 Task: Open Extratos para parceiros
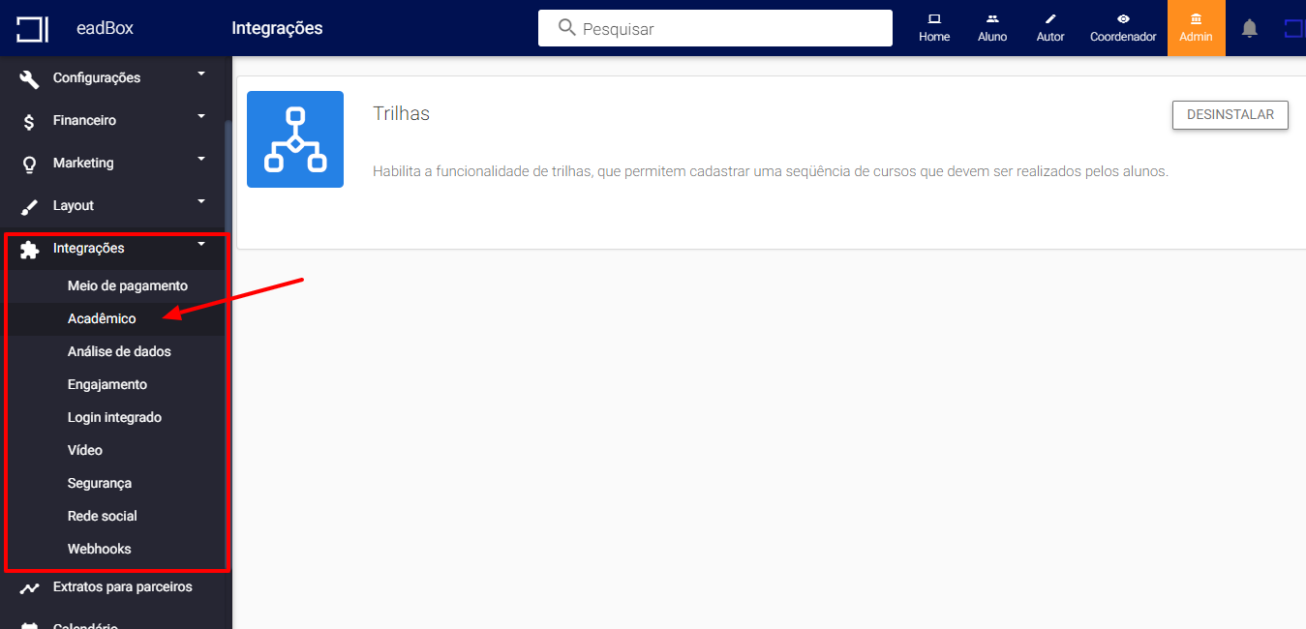(123, 586)
